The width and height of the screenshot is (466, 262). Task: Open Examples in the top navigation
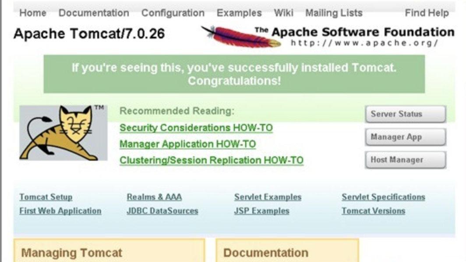point(239,13)
